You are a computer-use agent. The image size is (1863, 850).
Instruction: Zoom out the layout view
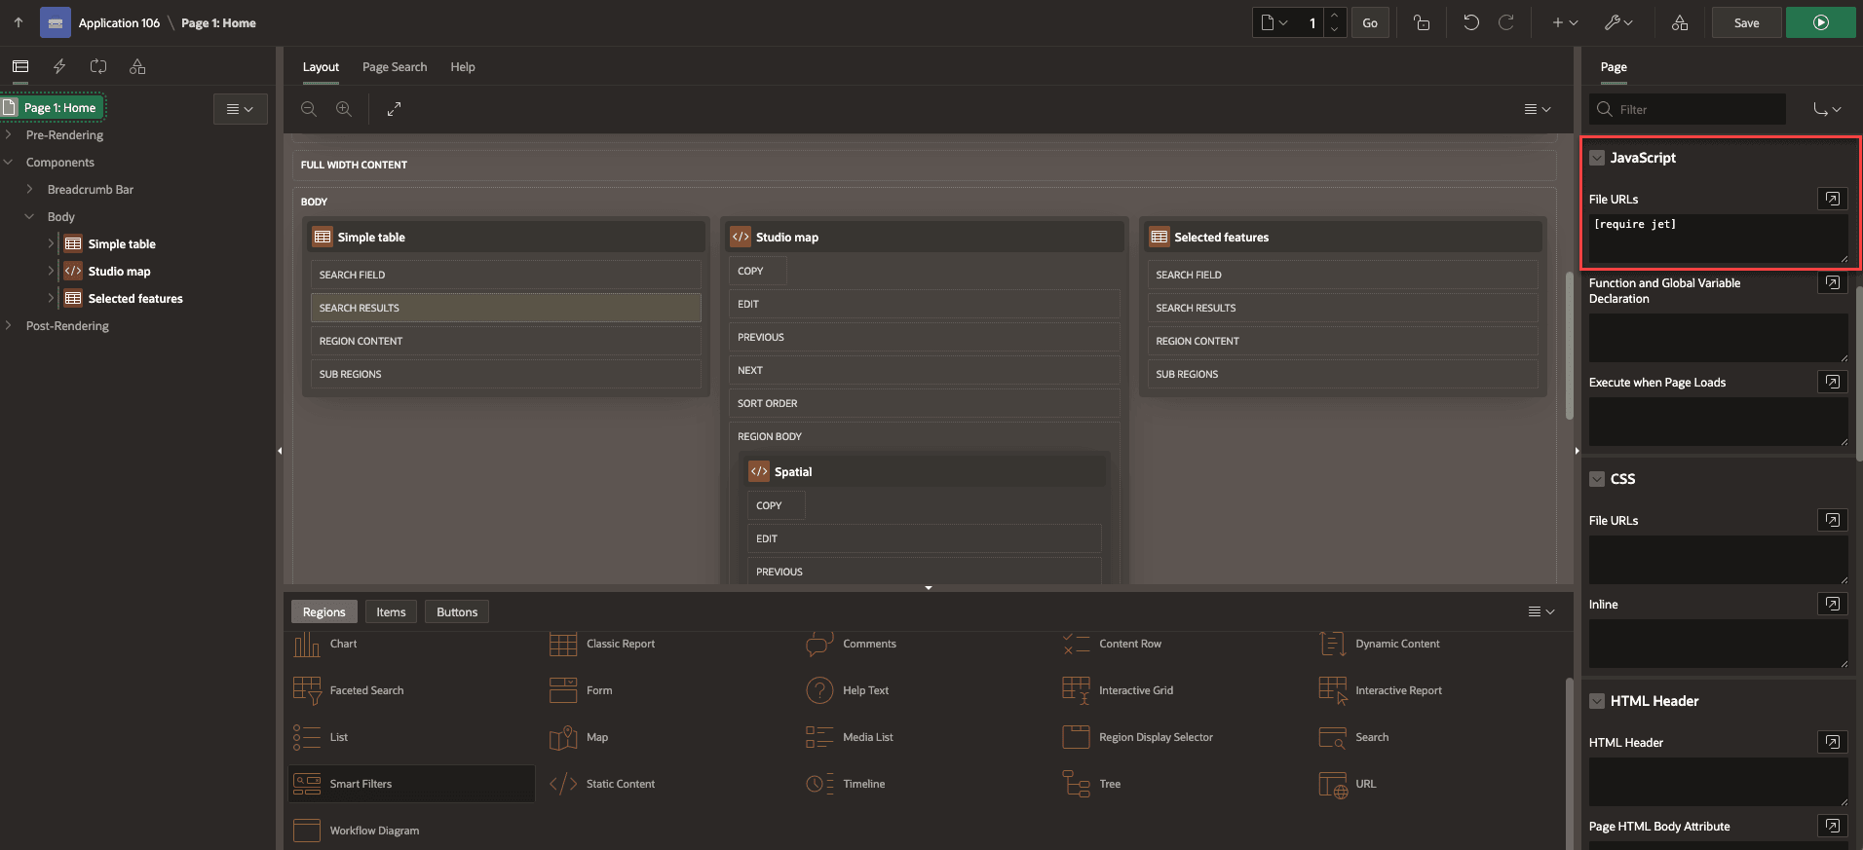pos(309,109)
